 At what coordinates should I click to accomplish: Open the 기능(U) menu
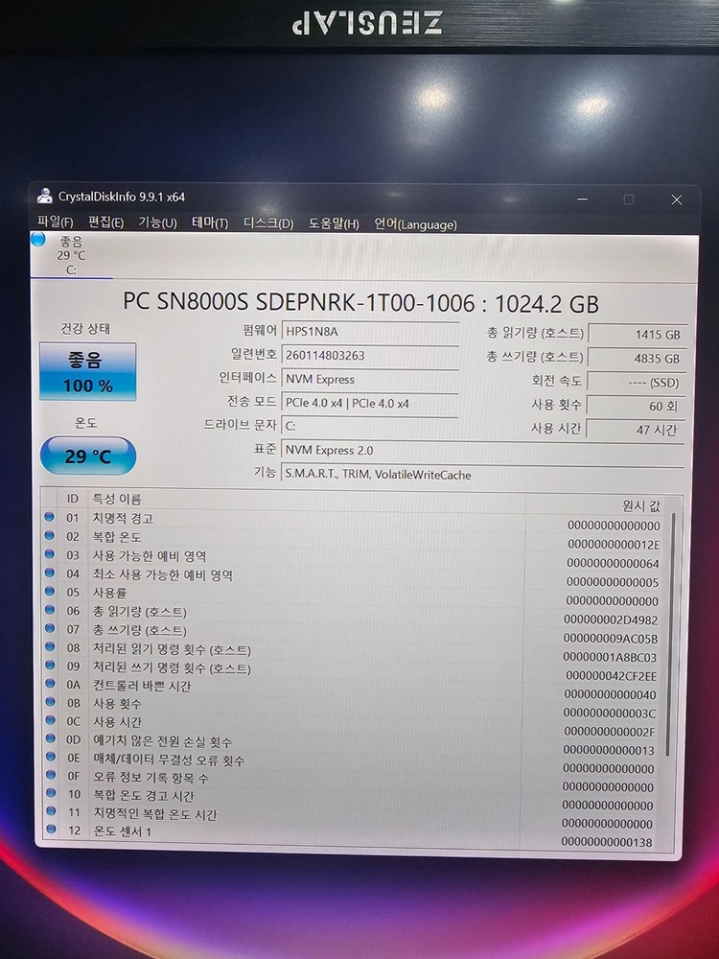tap(158, 222)
